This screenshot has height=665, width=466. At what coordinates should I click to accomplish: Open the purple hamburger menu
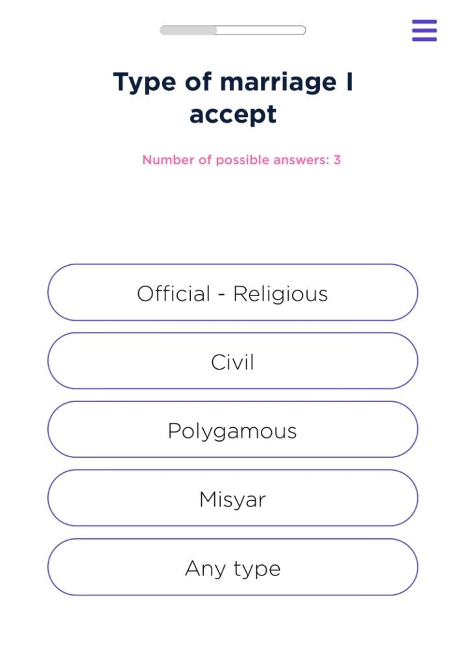(424, 31)
